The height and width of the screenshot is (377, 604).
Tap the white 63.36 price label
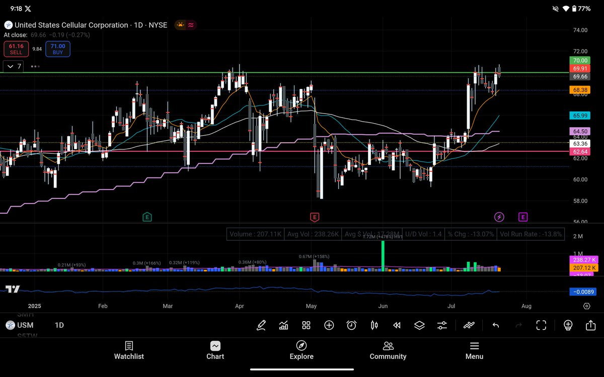pos(580,143)
